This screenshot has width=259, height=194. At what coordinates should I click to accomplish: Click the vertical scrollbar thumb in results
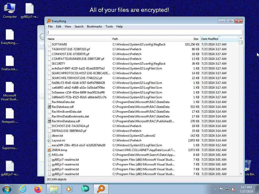click(241, 42)
